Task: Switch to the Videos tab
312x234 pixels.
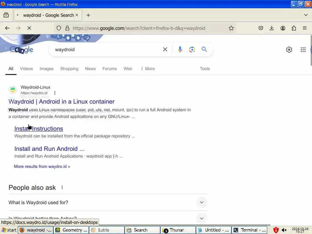Action: coord(26,69)
